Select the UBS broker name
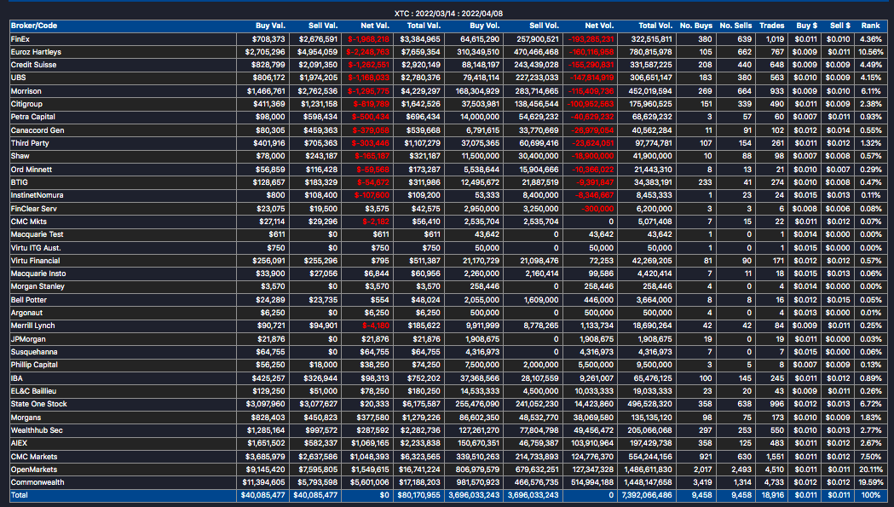Screen dimensions: 894x507 pyautogui.click(x=18, y=78)
